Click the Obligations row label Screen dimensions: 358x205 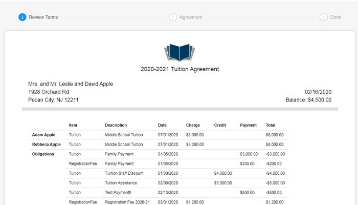click(43, 154)
